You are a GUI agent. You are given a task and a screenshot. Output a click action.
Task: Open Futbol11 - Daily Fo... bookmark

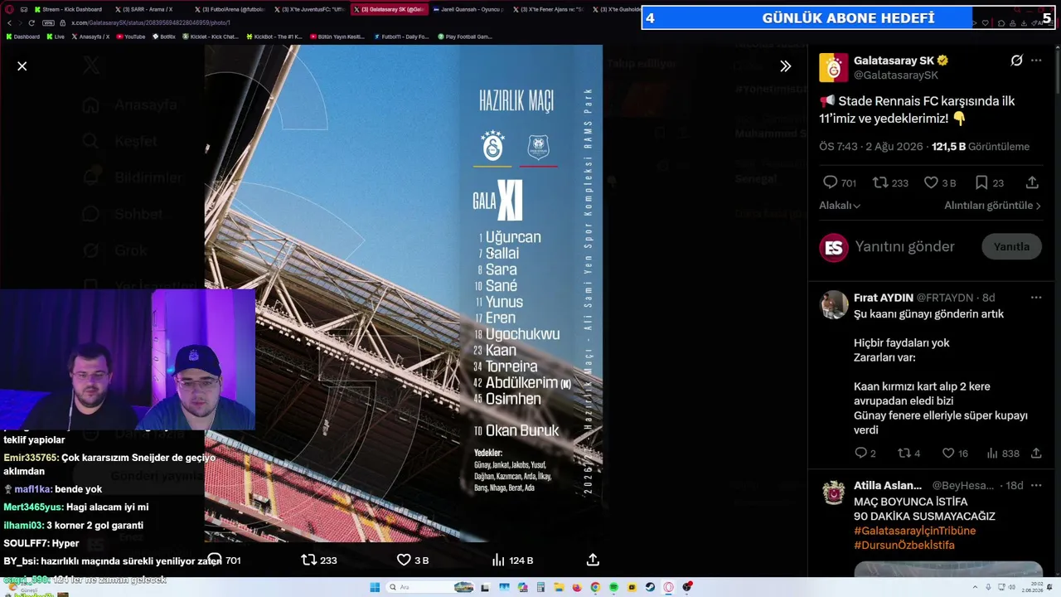(402, 36)
